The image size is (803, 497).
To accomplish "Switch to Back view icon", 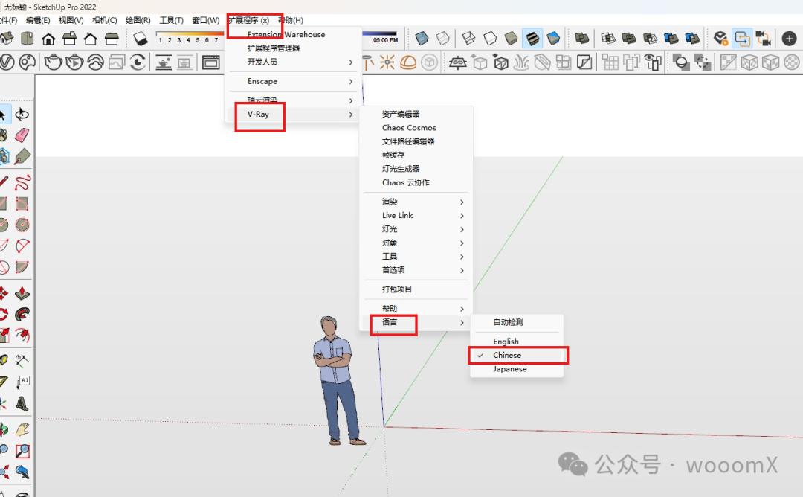I will pos(90,39).
